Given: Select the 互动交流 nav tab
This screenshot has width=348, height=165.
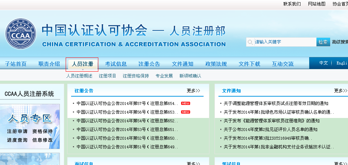Looking at the screenshot, I should (x=283, y=64).
